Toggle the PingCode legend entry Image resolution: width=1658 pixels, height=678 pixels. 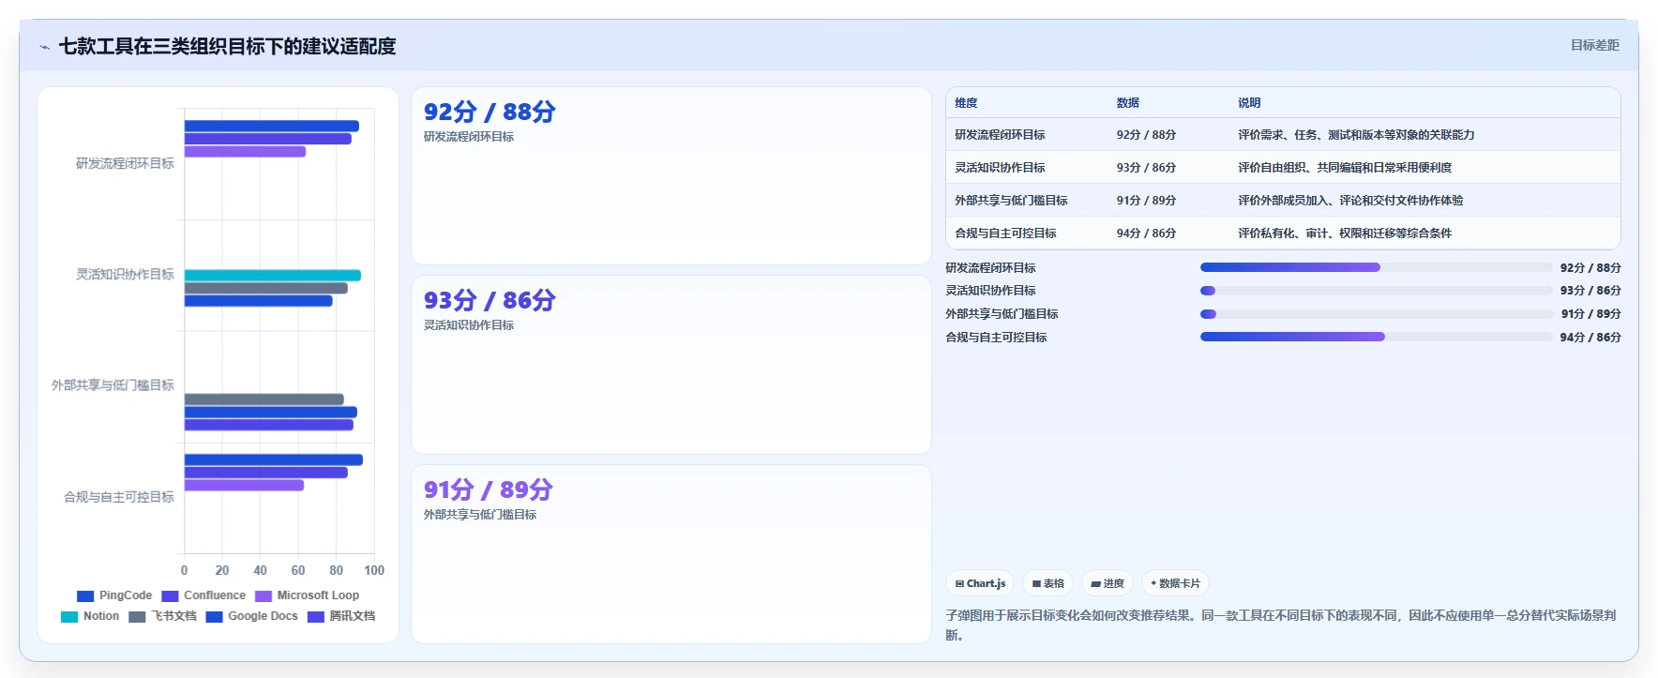click(x=114, y=595)
